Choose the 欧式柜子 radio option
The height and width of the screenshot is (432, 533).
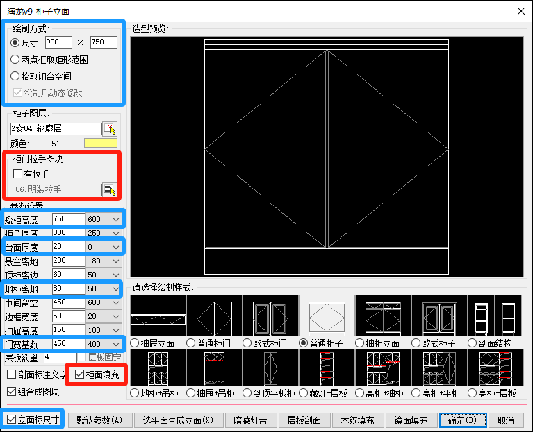coord(416,343)
